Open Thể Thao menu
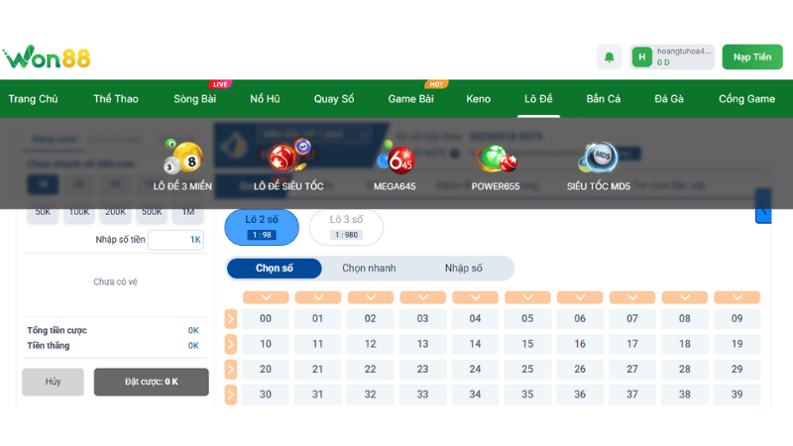Image resolution: width=793 pixels, height=446 pixels. 116,98
